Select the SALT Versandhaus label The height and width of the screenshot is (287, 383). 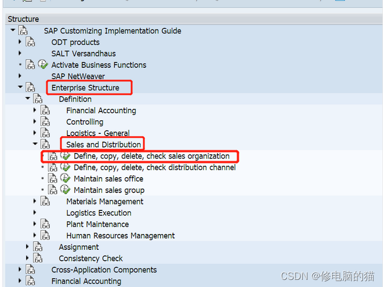click(x=84, y=54)
